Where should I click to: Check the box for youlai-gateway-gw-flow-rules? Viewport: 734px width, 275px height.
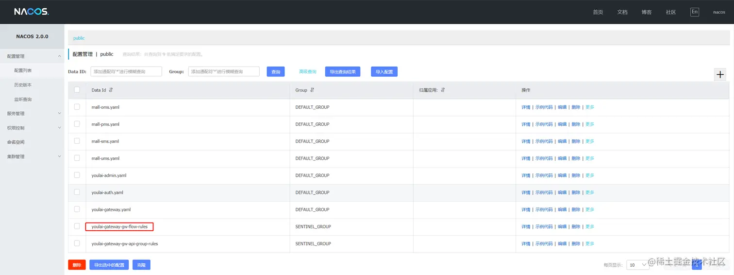(77, 226)
